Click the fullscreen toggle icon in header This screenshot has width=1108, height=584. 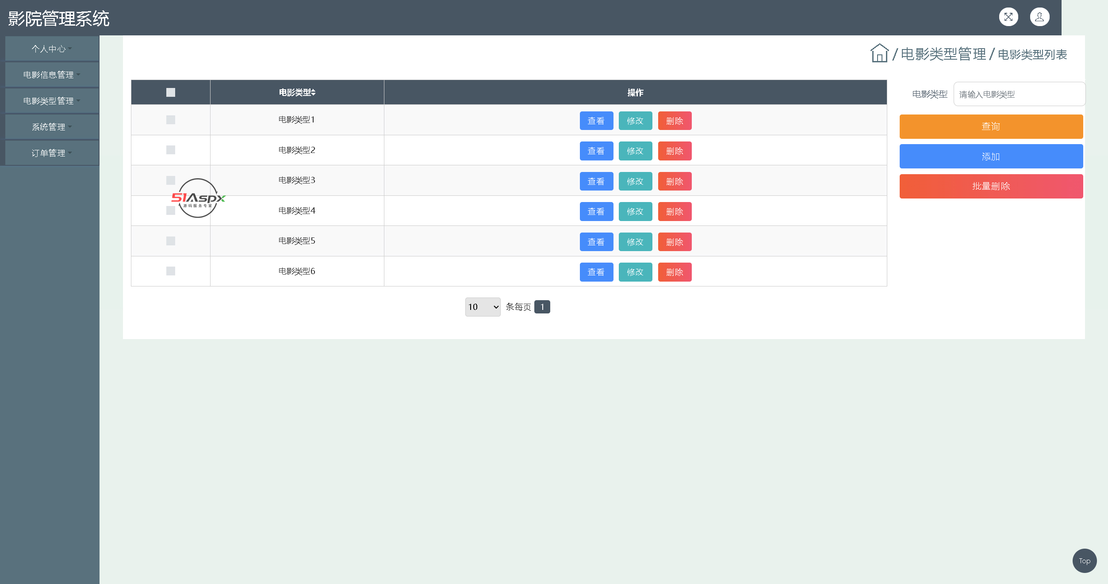point(1008,17)
